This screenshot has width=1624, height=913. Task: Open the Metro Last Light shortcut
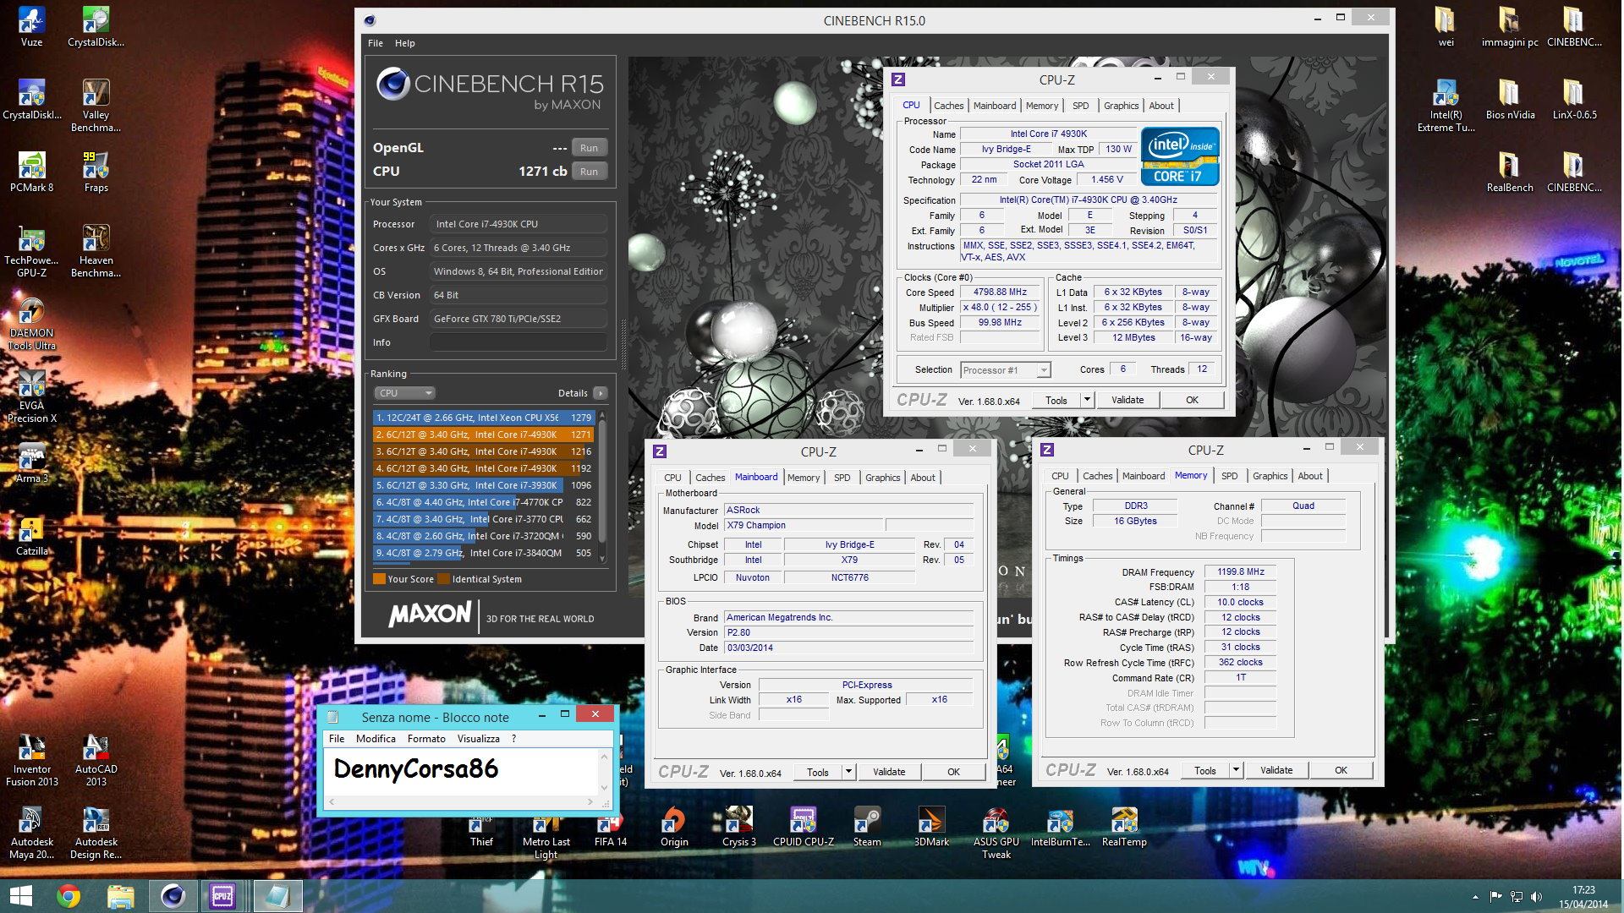(x=546, y=839)
